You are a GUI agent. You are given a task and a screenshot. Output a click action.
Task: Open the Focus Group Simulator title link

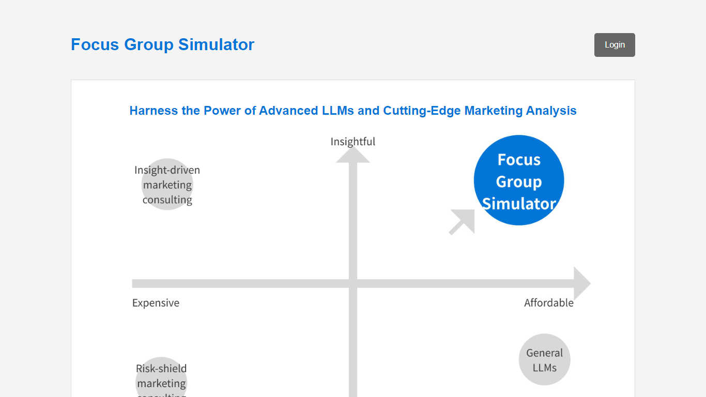pyautogui.click(x=162, y=45)
